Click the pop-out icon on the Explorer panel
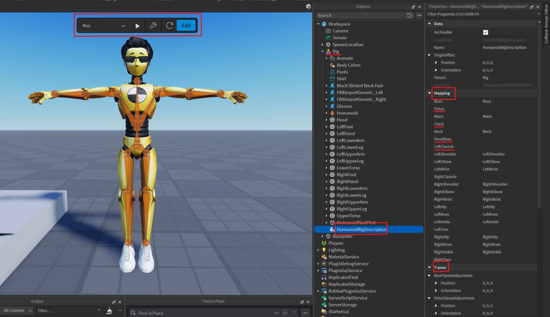 point(413,6)
